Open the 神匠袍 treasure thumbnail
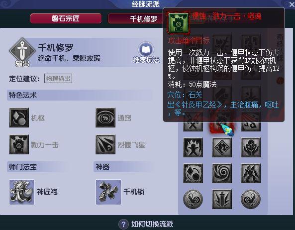295x230 pixels. point(22,192)
